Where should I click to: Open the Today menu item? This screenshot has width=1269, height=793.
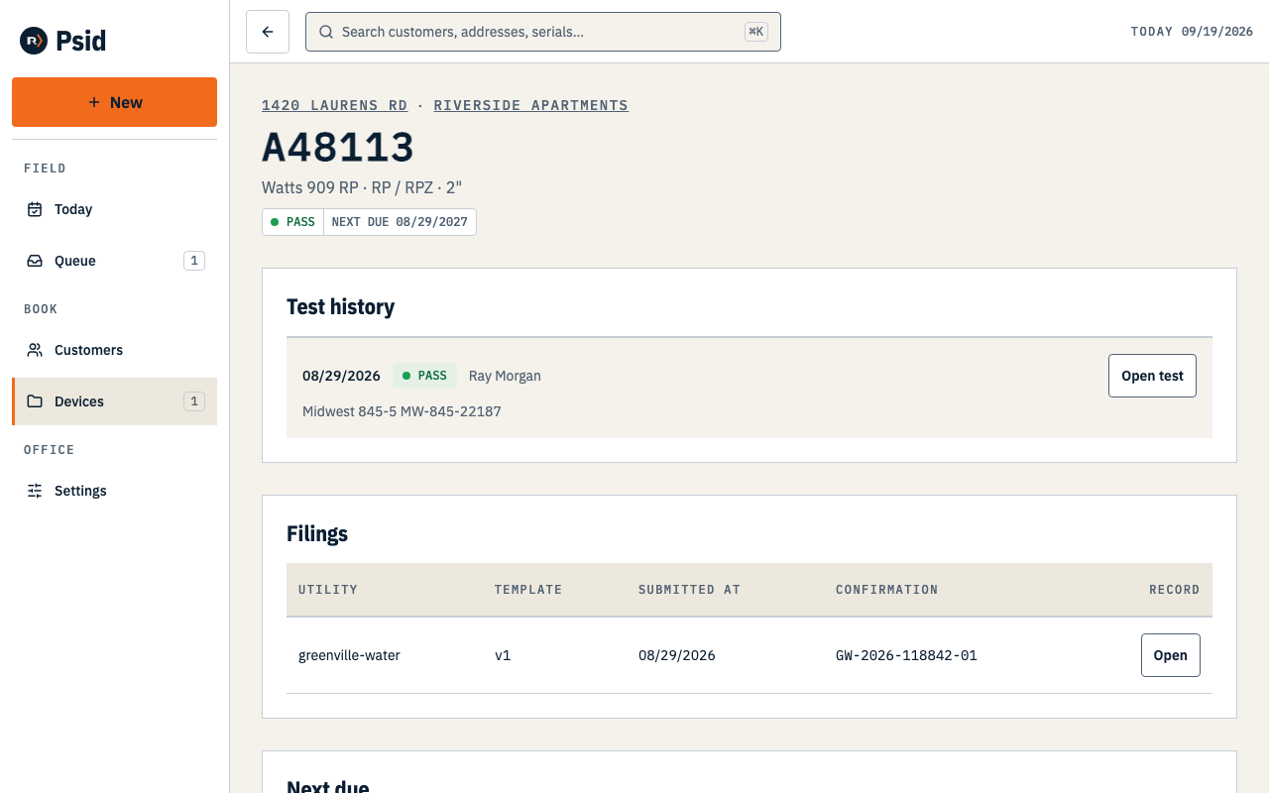[114, 209]
